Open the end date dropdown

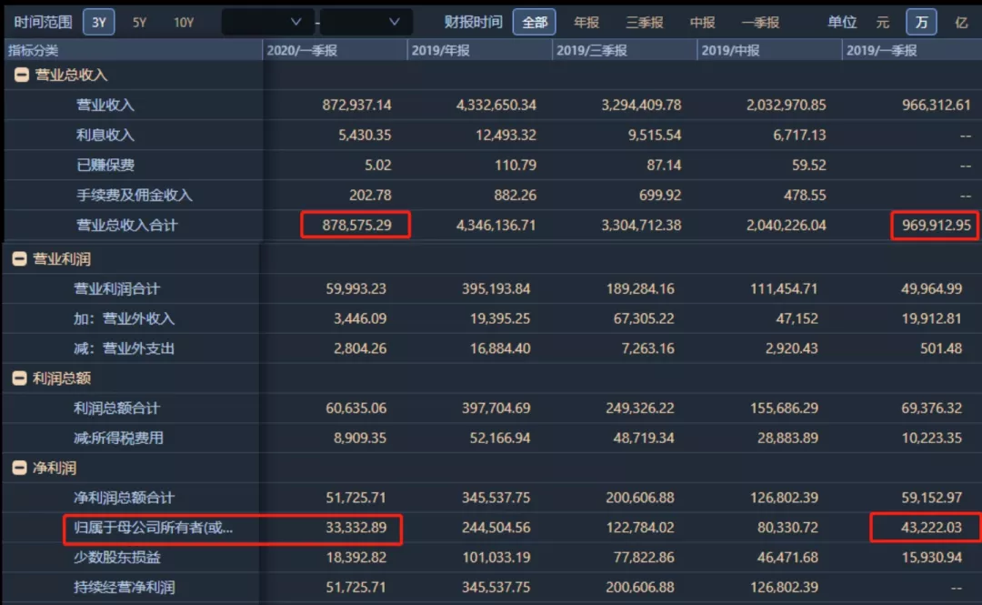click(x=366, y=22)
